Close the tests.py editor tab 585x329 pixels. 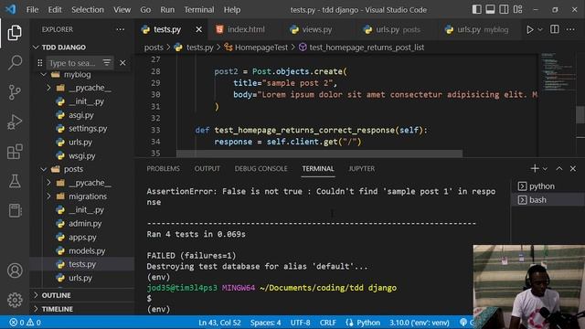[199, 29]
